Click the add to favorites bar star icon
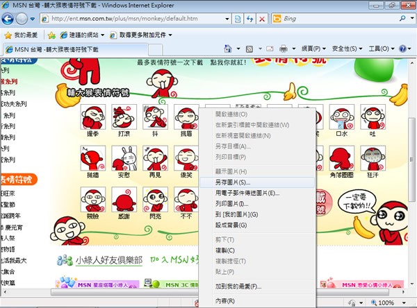417x308 pixels. tap(51, 35)
